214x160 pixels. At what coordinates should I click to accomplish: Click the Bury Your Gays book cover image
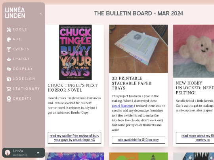point(75,52)
